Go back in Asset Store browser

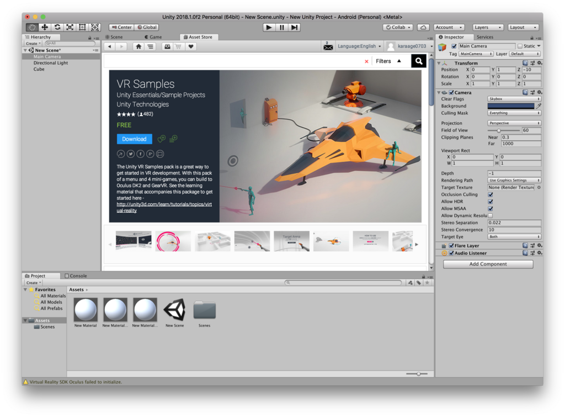[x=110, y=46]
